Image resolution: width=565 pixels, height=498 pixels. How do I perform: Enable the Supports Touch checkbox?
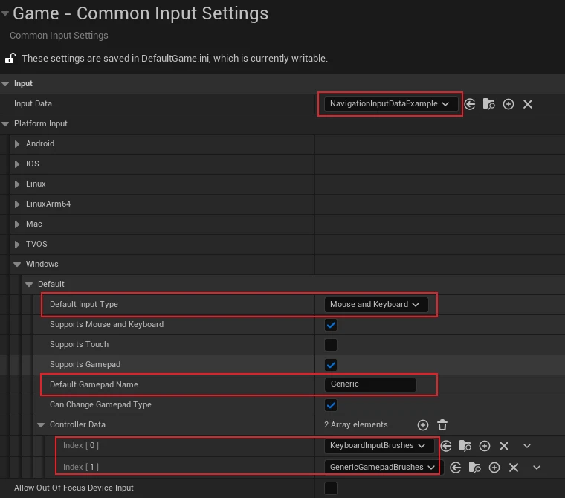click(x=331, y=345)
